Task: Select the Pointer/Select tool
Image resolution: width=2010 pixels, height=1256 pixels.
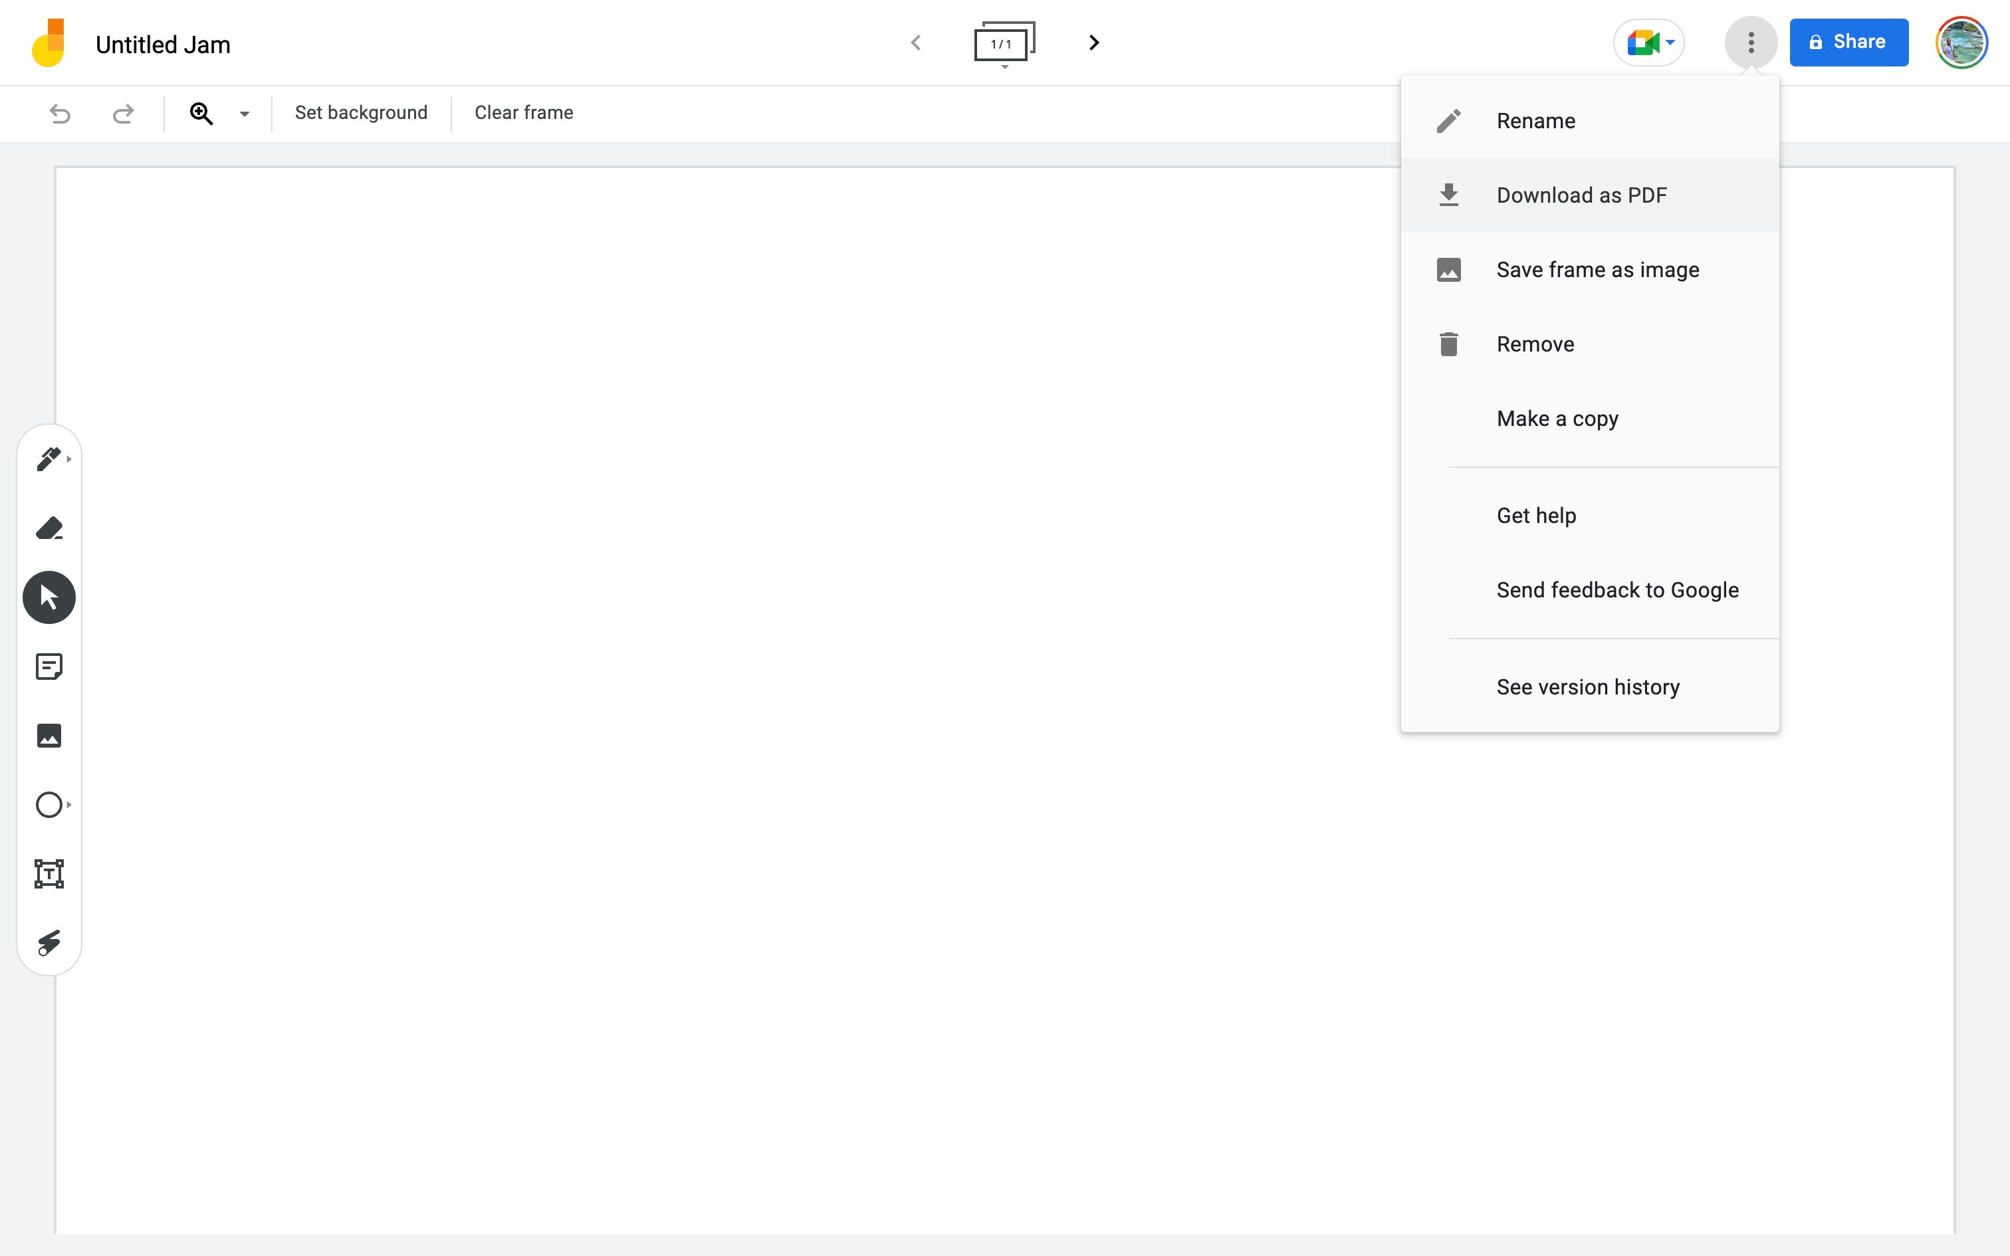Action: tap(49, 597)
